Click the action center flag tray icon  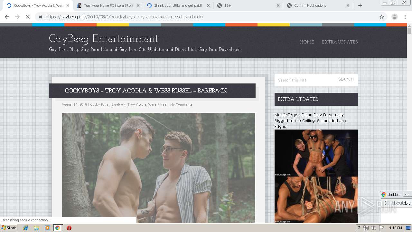point(381,228)
